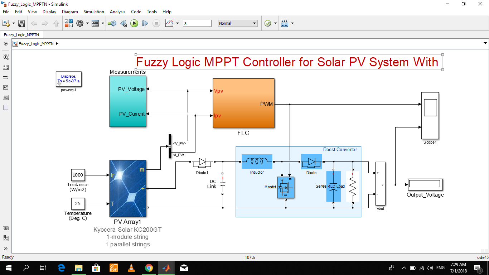Click the VLC icon in the taskbar
489x275 pixels.
[x=131, y=268]
